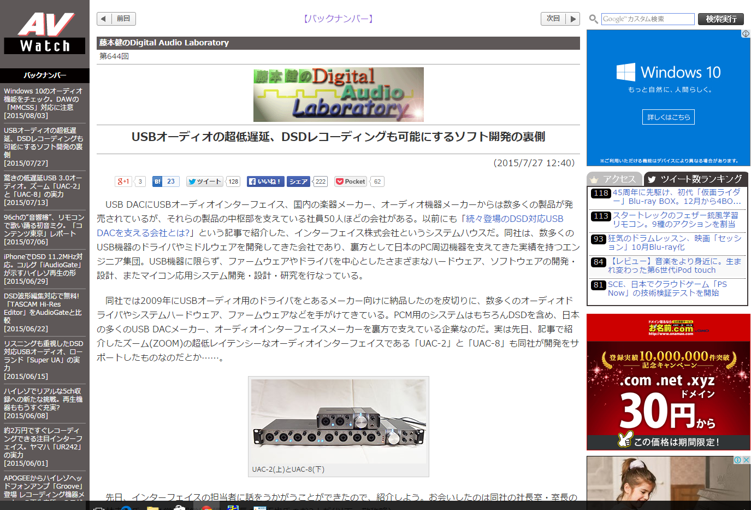The height and width of the screenshot is (510, 751).
Task: Open the UAC-2 and UAC-8 product photo
Action: pos(339,421)
